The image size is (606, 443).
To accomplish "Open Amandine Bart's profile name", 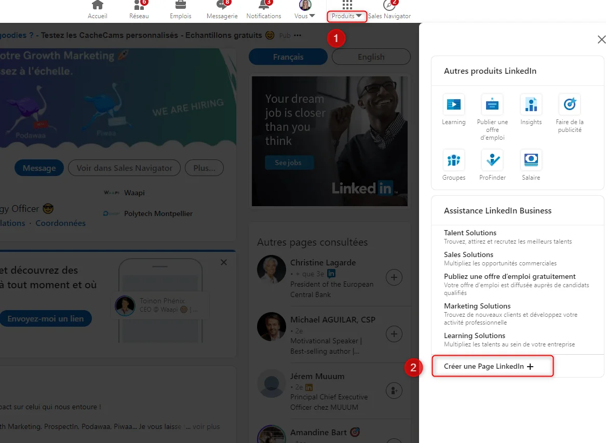I will [x=318, y=432].
